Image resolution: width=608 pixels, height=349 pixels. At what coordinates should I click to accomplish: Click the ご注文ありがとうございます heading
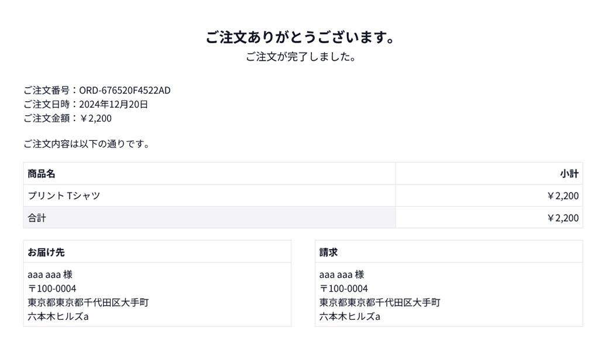click(x=301, y=37)
